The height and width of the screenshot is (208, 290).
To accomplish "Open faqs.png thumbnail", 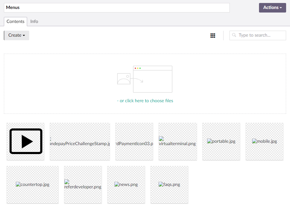I will point(169,185).
